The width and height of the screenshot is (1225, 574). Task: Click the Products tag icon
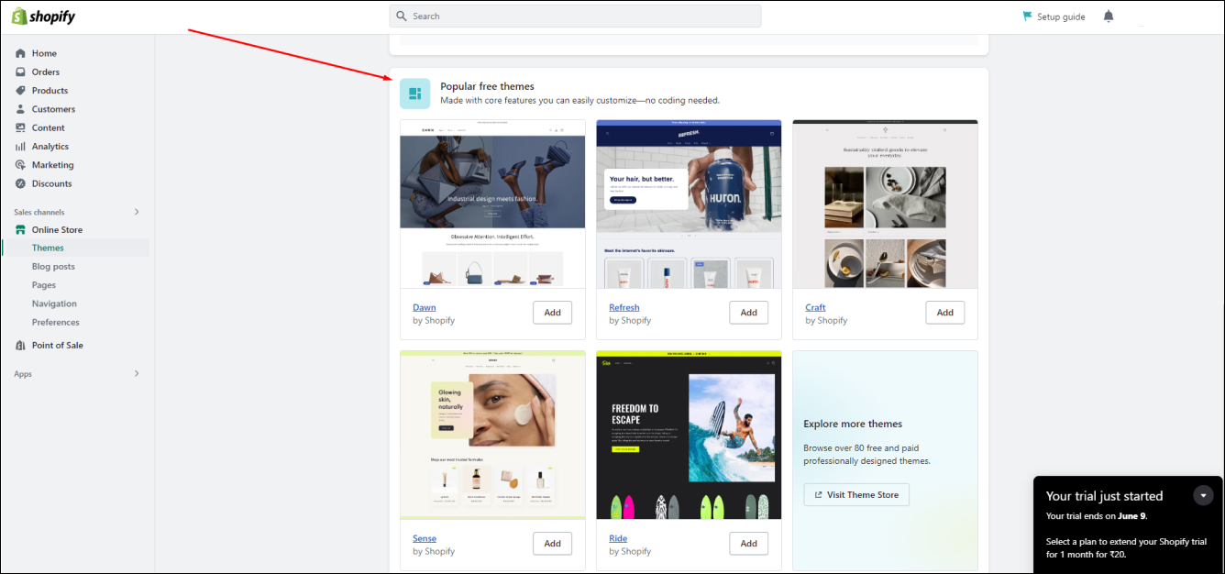point(20,91)
